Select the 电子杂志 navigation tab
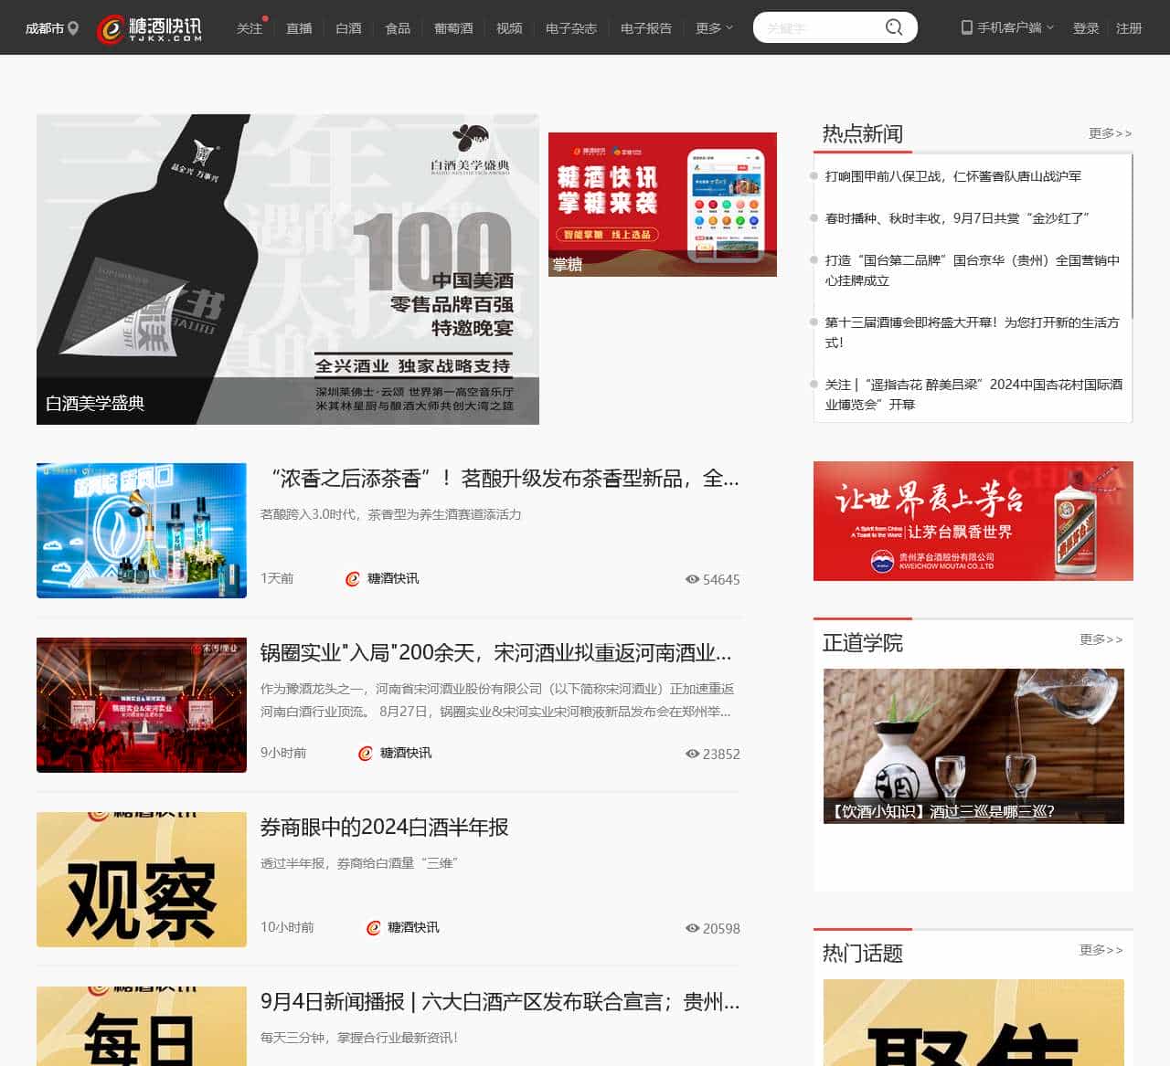The image size is (1170, 1066). click(x=570, y=28)
